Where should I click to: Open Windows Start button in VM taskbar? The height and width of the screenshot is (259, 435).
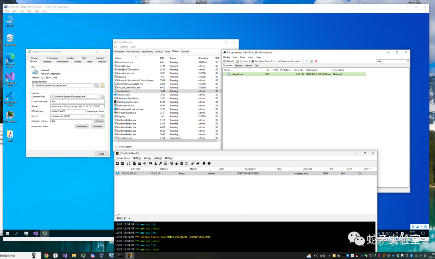click(8, 234)
